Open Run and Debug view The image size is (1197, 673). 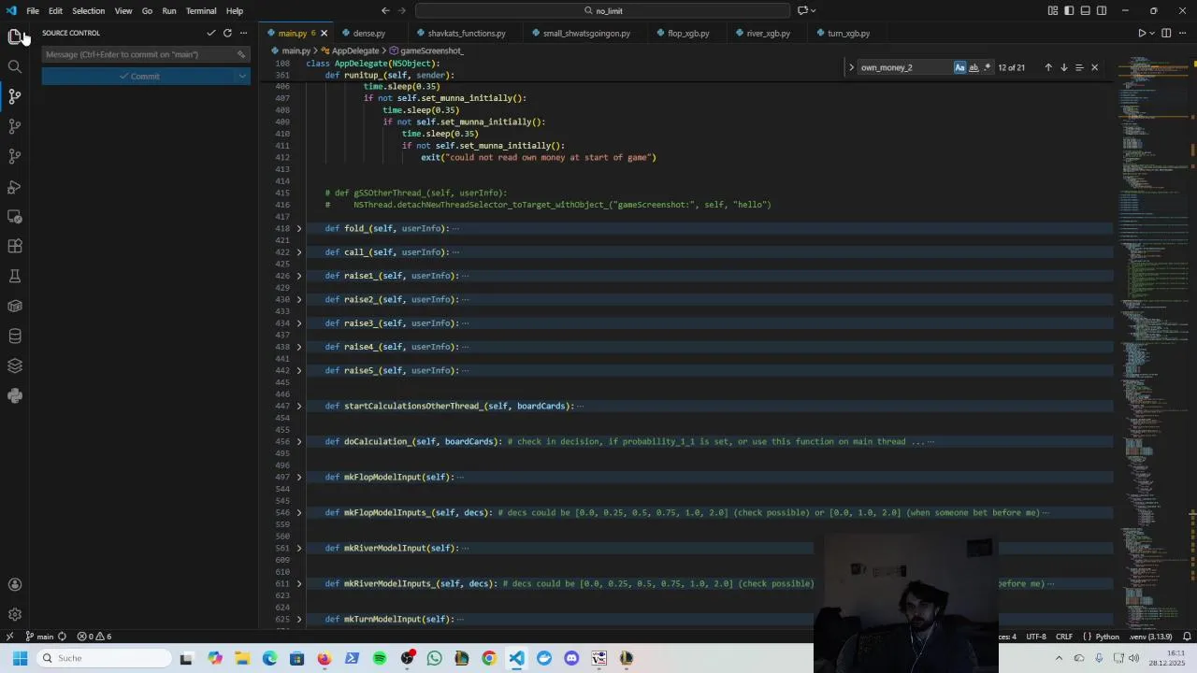[x=15, y=187]
